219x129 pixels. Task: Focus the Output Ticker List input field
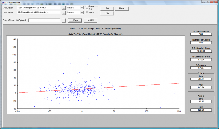click(44, 21)
